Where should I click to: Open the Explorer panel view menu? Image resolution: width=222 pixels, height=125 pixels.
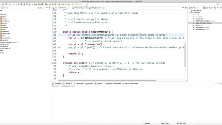click(x=44, y=8)
